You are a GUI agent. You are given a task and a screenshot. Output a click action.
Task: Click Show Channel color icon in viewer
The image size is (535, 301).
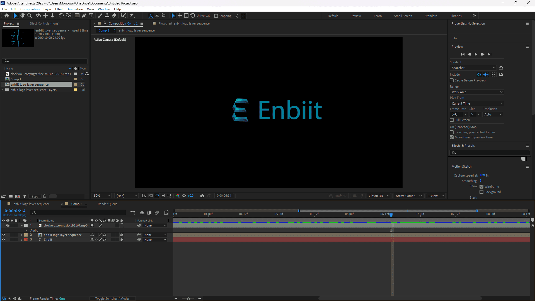178,196
